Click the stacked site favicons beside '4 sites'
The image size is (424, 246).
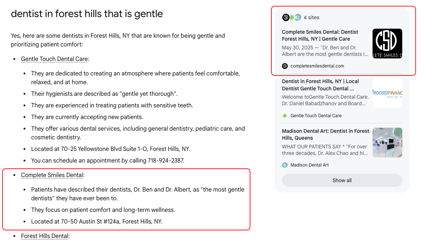[291, 17]
